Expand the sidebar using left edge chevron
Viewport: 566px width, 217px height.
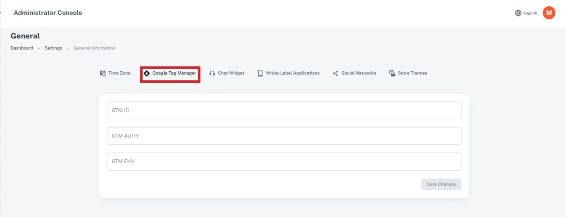(x=1, y=13)
